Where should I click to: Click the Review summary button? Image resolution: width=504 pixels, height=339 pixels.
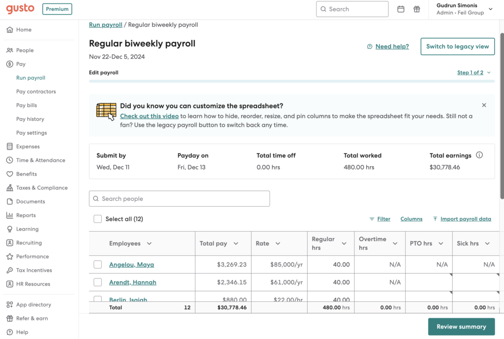point(461,327)
